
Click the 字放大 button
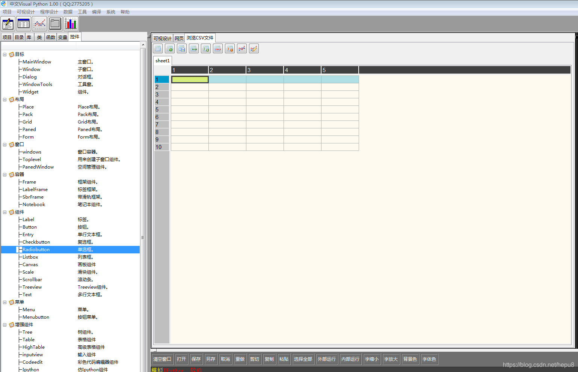coord(391,359)
